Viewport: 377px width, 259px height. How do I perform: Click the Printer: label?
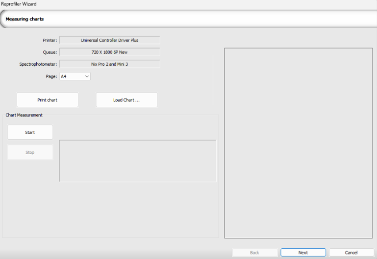[x=50, y=40]
